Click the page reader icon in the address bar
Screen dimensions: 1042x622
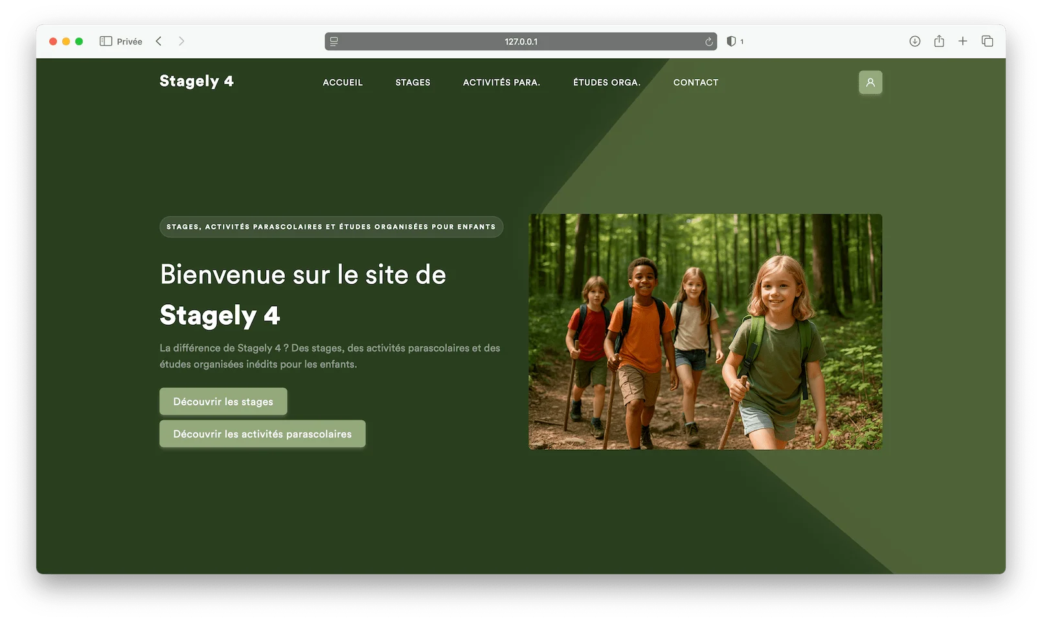pyautogui.click(x=334, y=41)
